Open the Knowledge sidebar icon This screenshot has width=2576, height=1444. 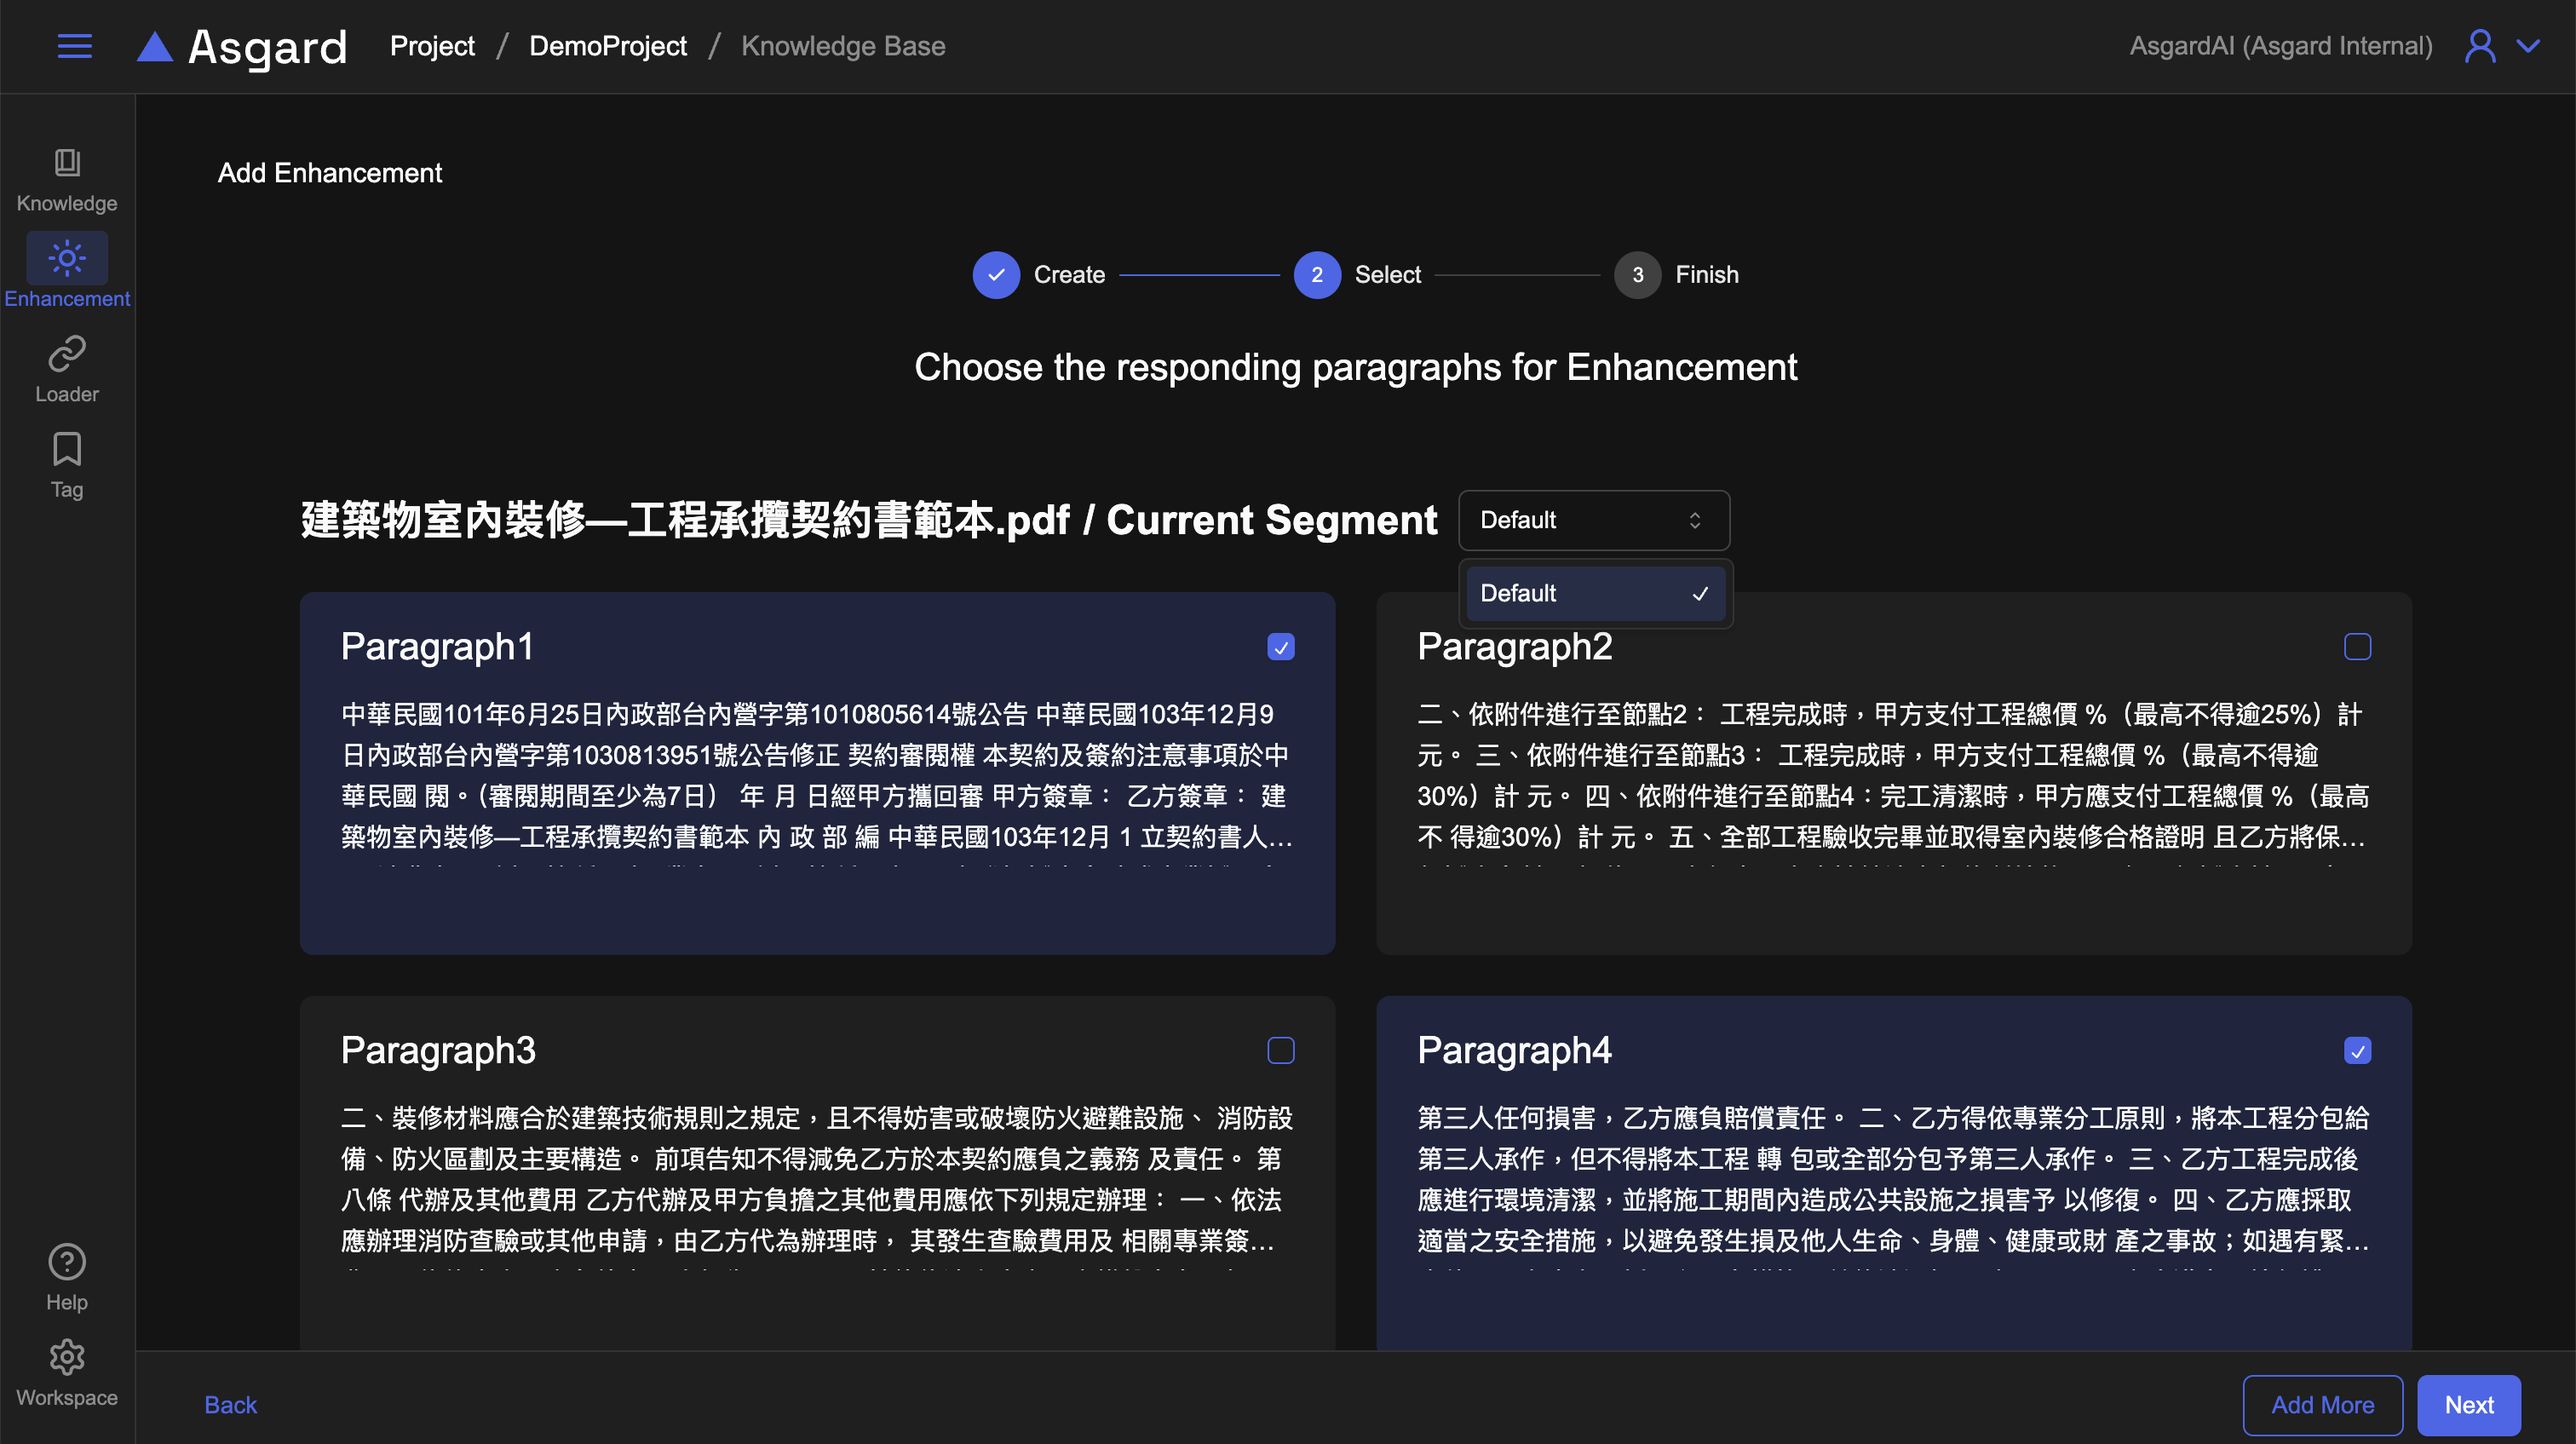click(67, 163)
